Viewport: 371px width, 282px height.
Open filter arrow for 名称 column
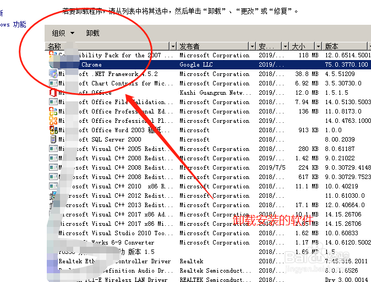[173, 46]
